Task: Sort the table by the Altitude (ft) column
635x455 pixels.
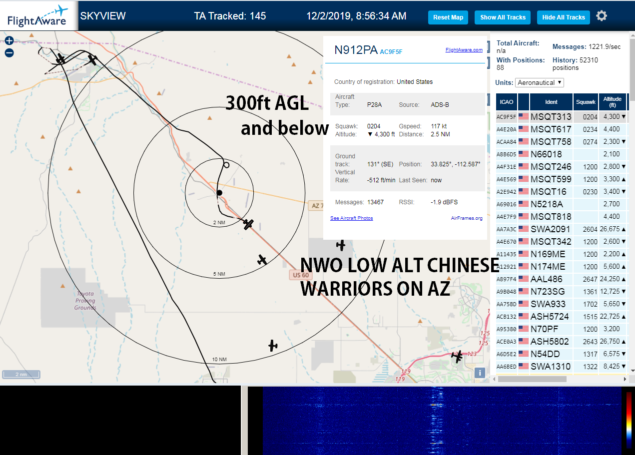Action: coord(612,102)
